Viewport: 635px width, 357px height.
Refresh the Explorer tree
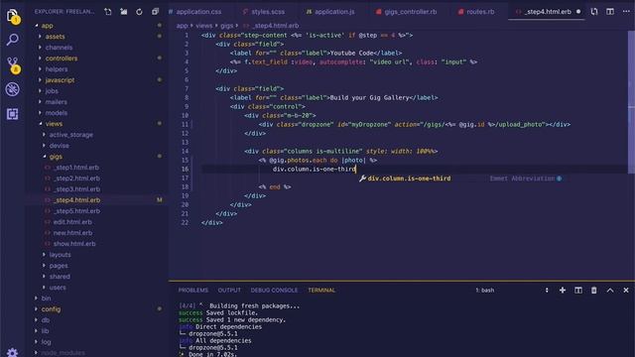[139, 12]
